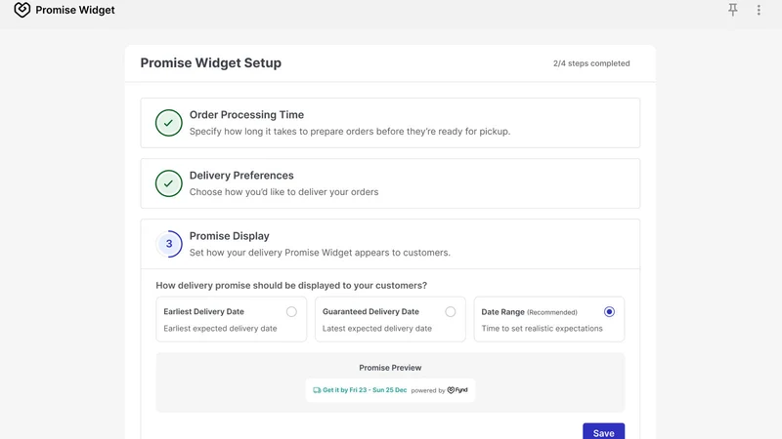The image size is (782, 439).
Task: Click the 'powered by' text in preview
Action: pyautogui.click(x=428, y=391)
